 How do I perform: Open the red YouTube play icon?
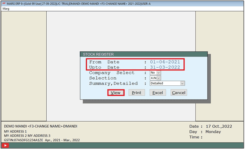pyautogui.click(x=5, y=145)
